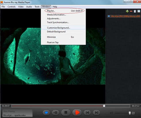The height and width of the screenshot is (118, 141).
Task: Open the Help menu
Action: pos(55,7)
